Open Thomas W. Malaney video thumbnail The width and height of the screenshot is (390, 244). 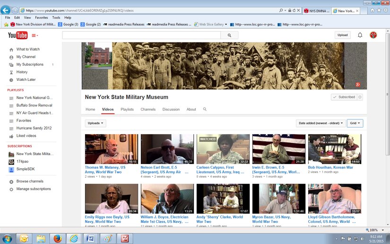[112, 149]
